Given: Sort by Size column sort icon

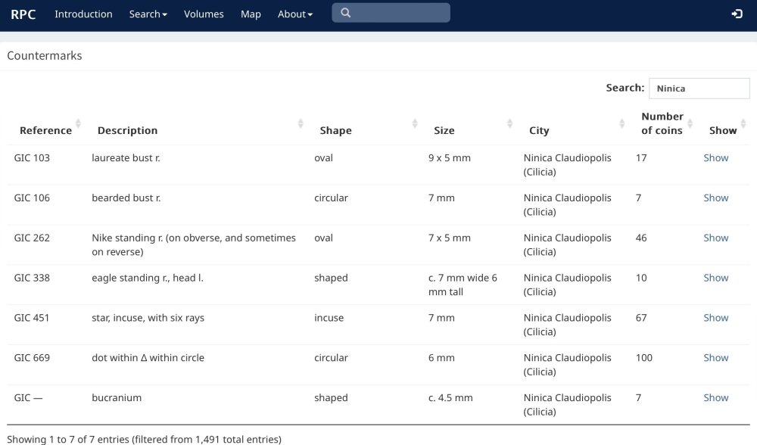Looking at the screenshot, I should [509, 124].
